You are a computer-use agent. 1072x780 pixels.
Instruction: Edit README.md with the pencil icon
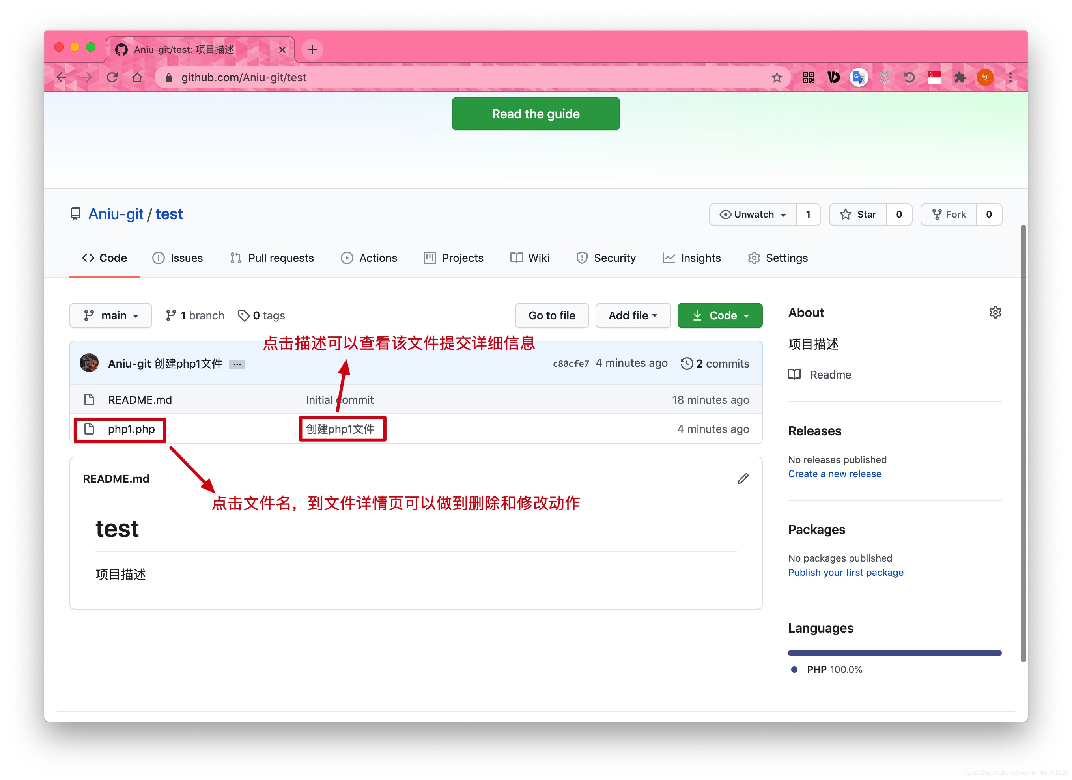(743, 479)
